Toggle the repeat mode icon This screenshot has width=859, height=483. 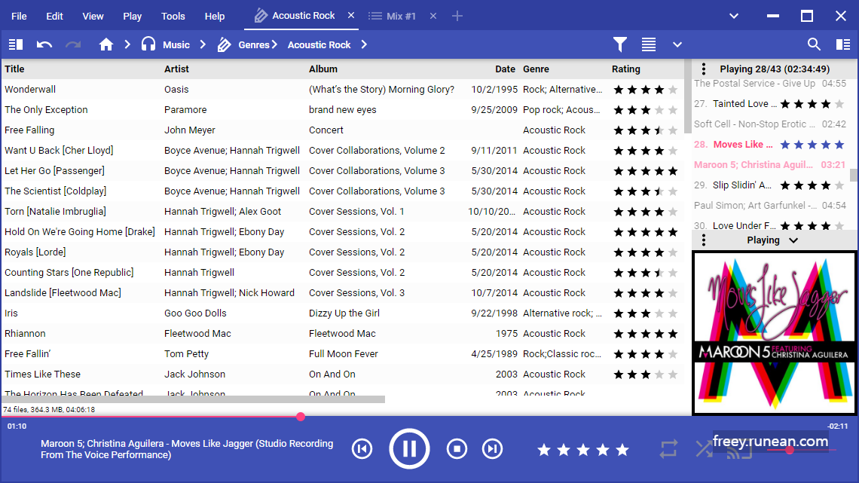668,450
